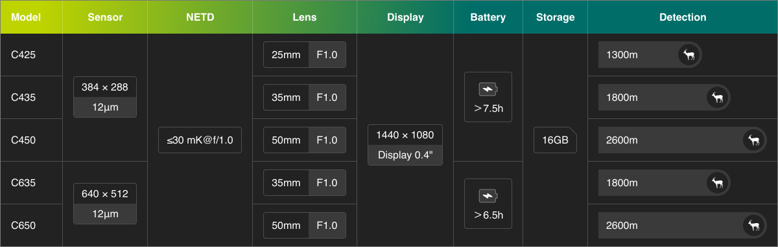
Task: Click the Detection column header
Action: click(x=683, y=17)
